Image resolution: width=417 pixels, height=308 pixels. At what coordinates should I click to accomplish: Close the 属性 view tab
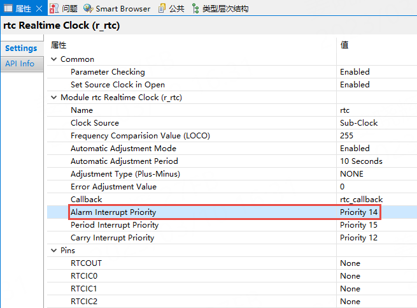click(x=39, y=9)
